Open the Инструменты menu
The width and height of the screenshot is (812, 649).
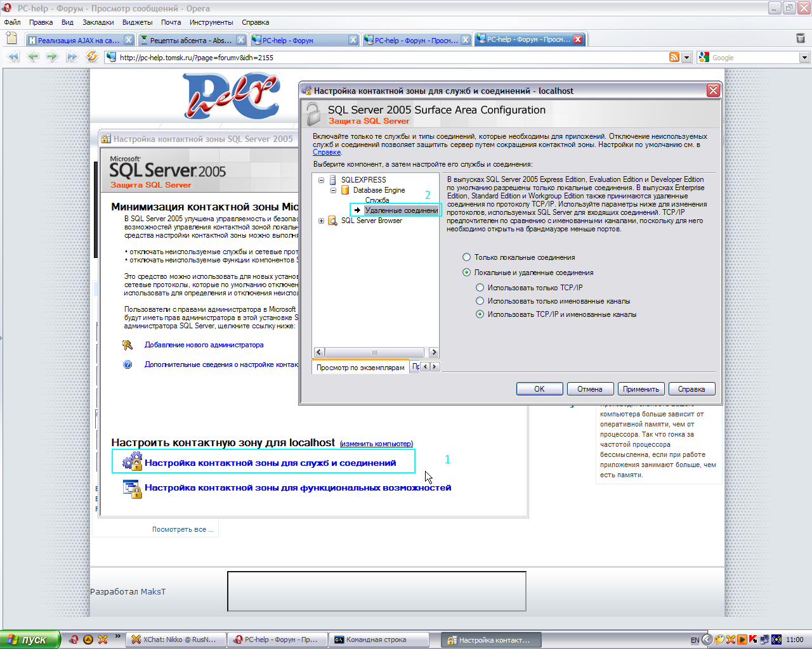(211, 22)
